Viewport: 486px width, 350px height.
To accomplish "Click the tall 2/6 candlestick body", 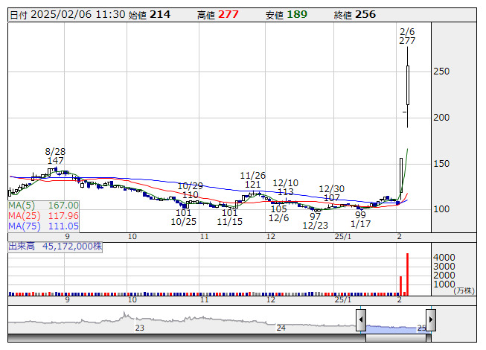I will click(x=408, y=85).
